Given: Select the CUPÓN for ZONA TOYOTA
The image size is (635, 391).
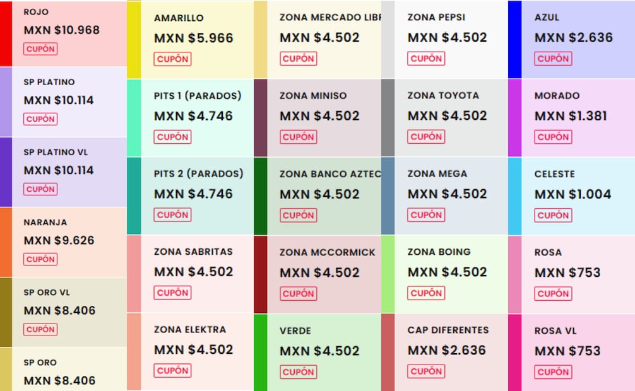Looking at the screenshot, I should pyautogui.click(x=426, y=137).
